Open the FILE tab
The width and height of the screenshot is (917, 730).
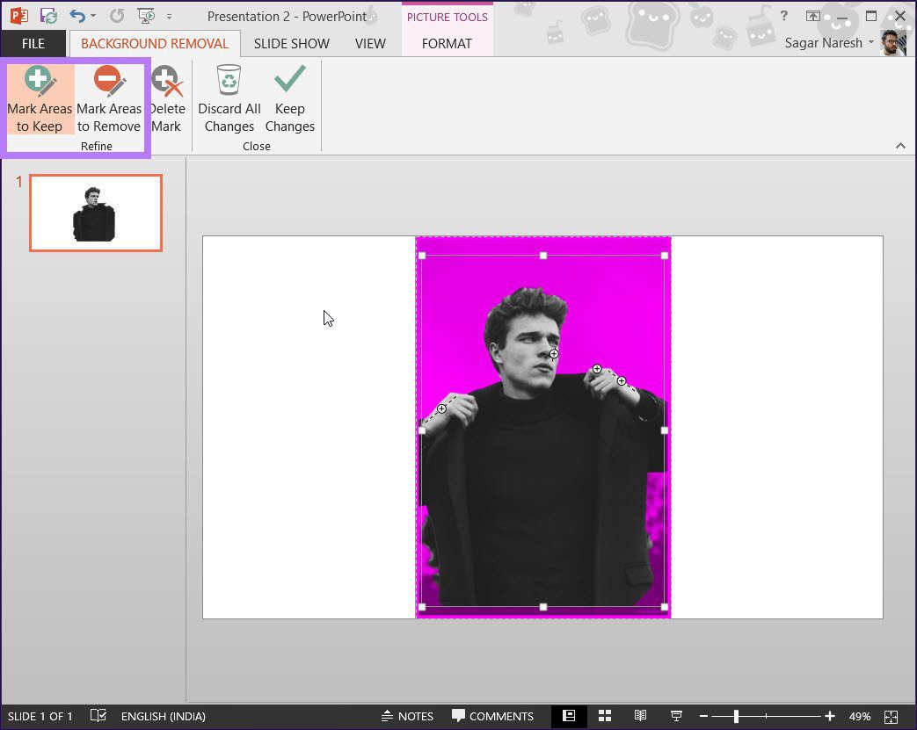click(33, 44)
